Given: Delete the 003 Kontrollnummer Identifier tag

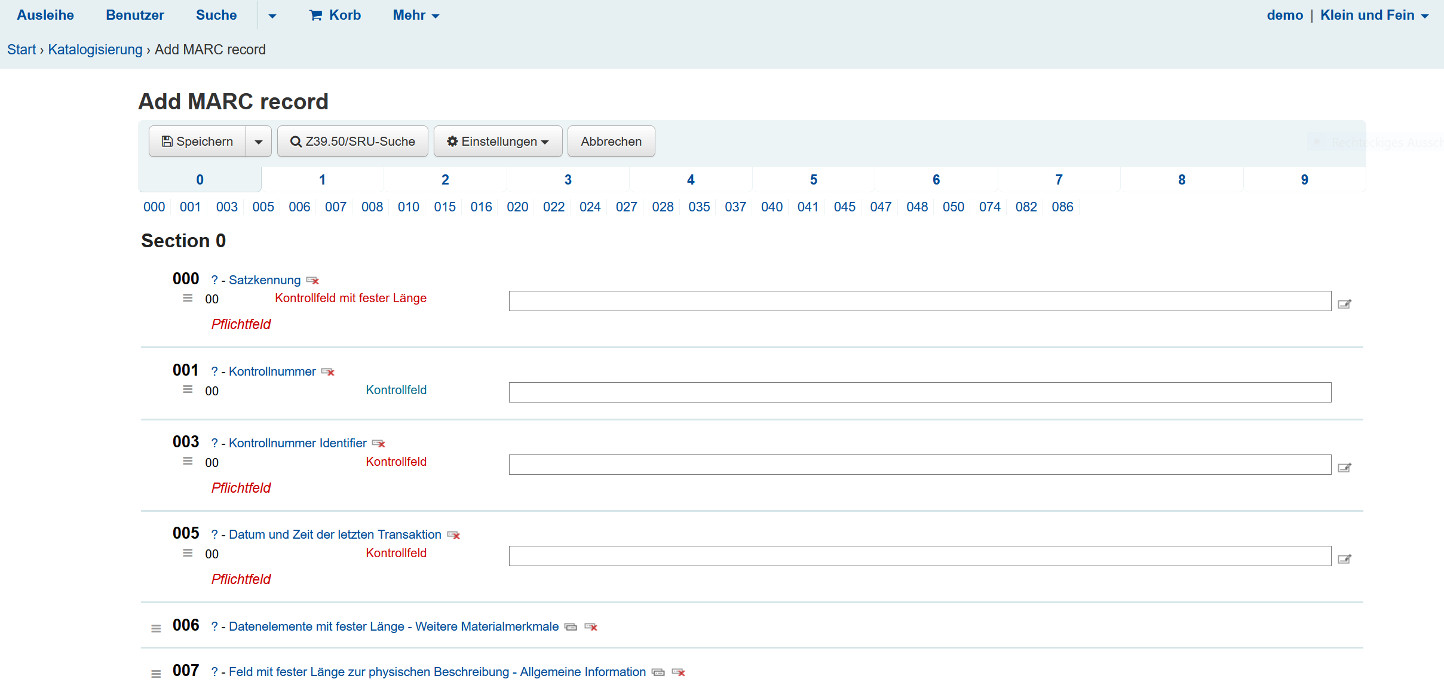Looking at the screenshot, I should click(379, 444).
